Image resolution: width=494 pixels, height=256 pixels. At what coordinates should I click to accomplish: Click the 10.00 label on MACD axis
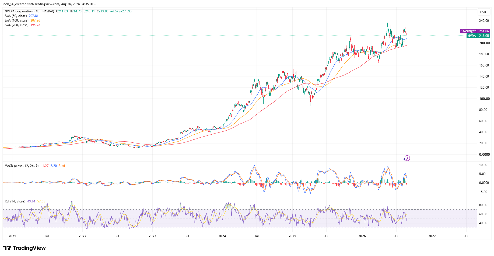pyautogui.click(x=483, y=165)
